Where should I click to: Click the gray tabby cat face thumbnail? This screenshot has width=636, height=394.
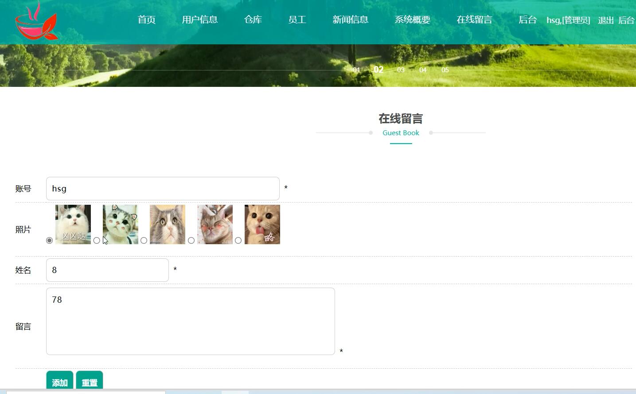pyautogui.click(x=168, y=224)
